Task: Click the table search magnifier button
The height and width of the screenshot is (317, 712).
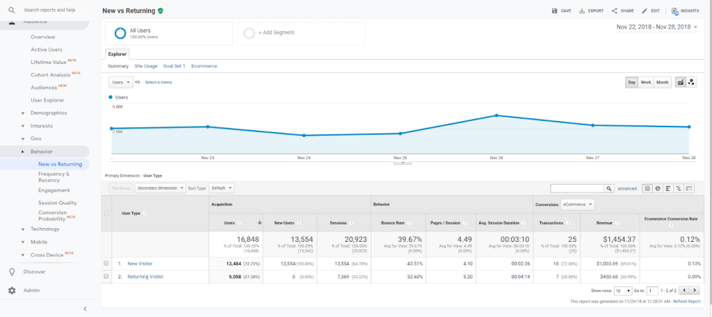Action: click(609, 188)
